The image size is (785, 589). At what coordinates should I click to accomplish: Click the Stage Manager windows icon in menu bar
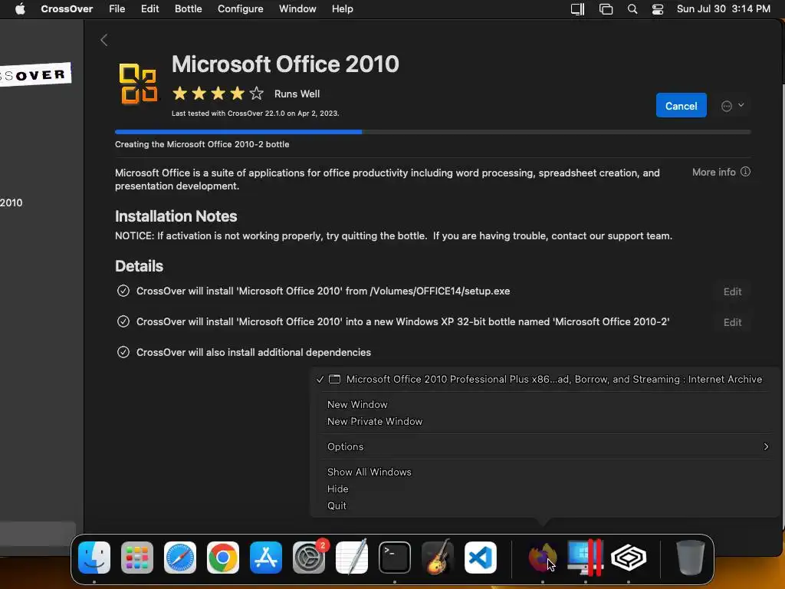606,9
